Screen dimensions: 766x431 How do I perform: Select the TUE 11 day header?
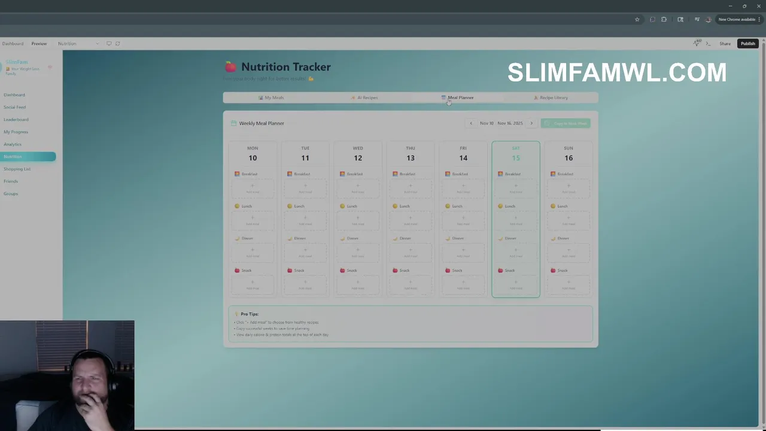[x=305, y=154]
